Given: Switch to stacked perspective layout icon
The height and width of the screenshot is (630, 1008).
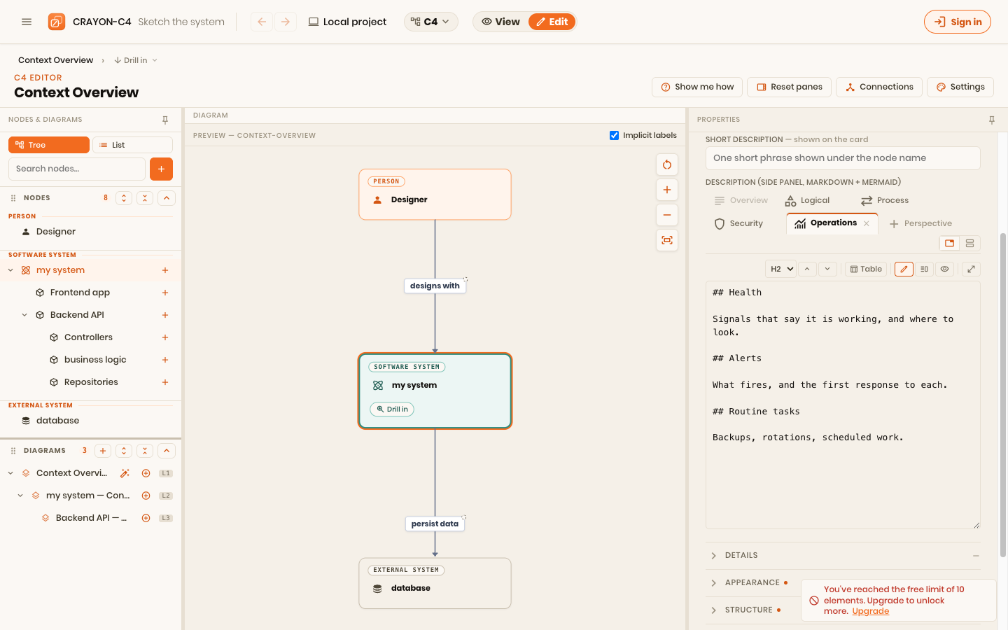Looking at the screenshot, I should tap(969, 243).
